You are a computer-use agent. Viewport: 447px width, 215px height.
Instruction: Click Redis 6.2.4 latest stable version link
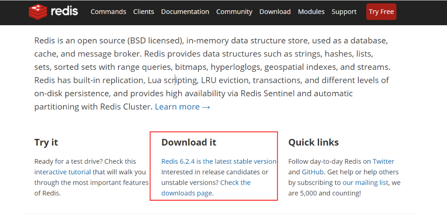(219, 161)
